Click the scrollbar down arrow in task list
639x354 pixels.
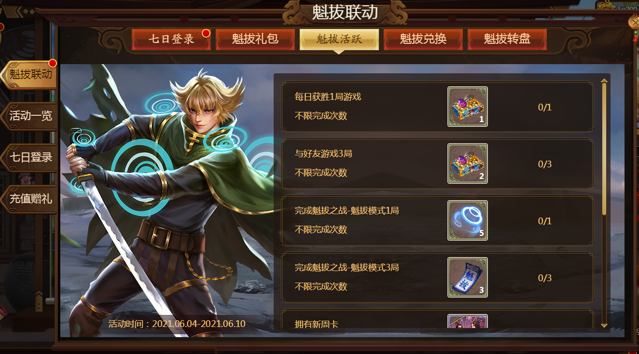604,326
